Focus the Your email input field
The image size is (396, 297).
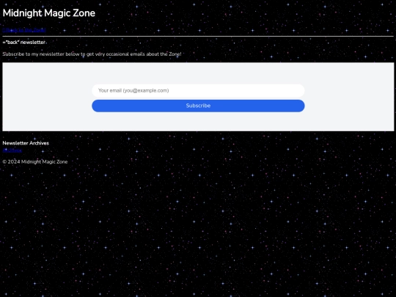click(x=198, y=91)
